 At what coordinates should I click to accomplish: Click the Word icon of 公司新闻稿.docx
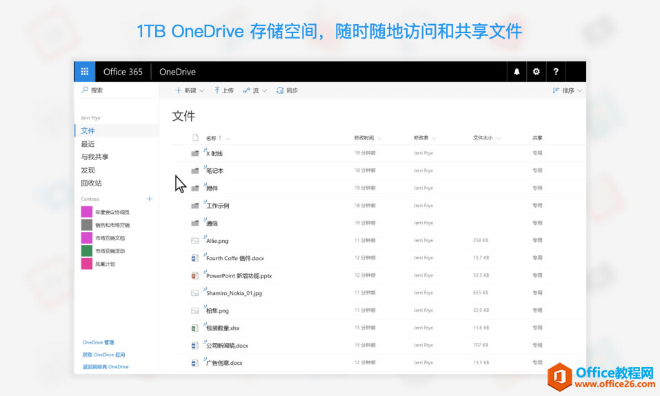(x=195, y=346)
